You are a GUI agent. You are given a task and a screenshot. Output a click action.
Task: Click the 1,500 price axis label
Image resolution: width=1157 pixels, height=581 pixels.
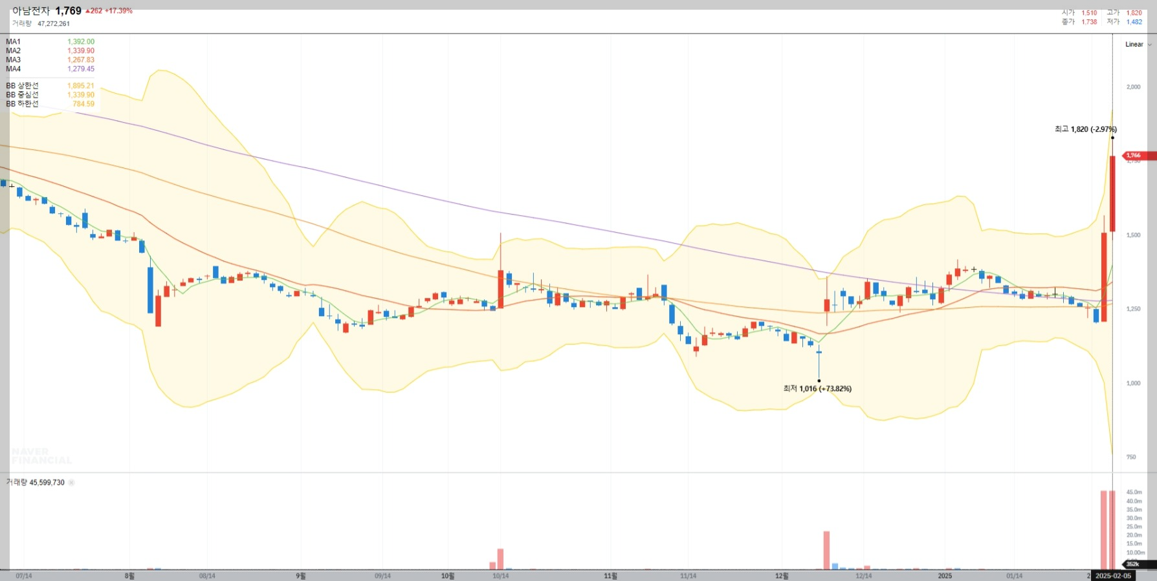[x=1134, y=235]
